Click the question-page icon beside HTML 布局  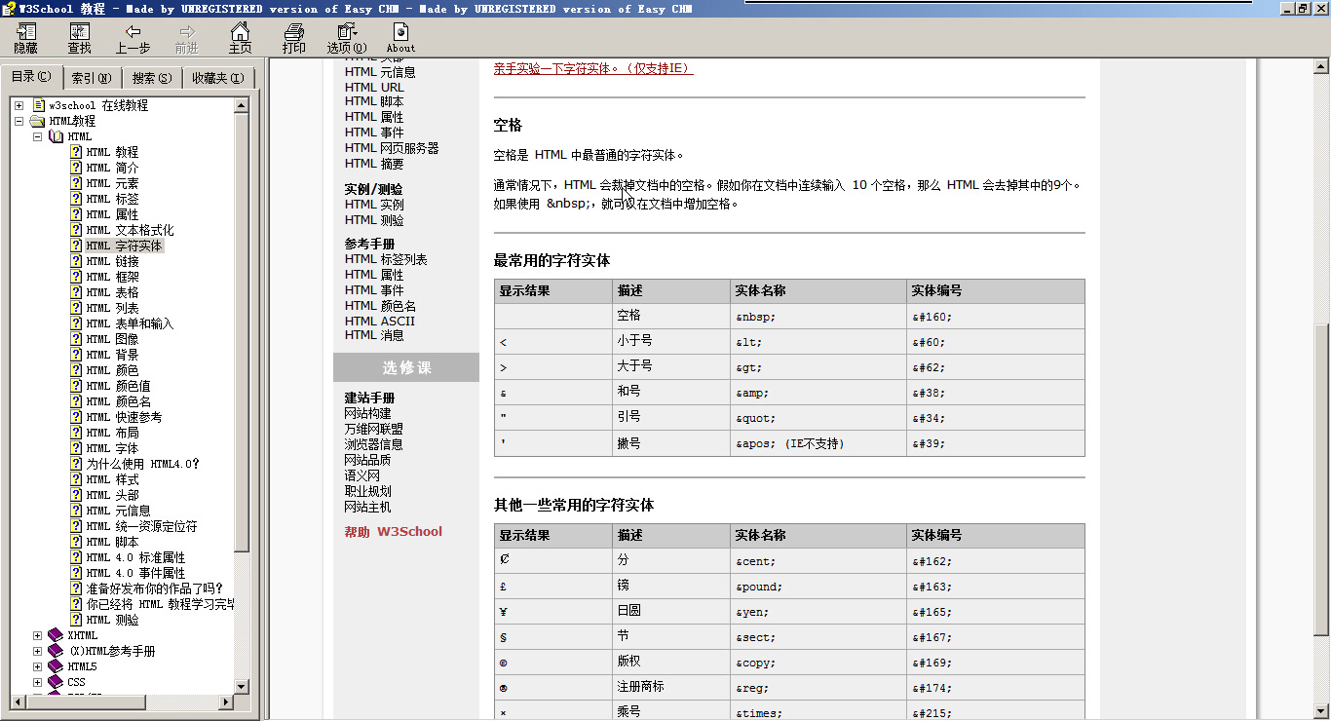[76, 433]
